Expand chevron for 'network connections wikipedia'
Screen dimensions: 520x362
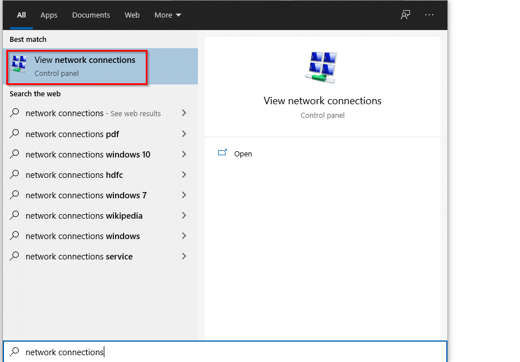click(184, 216)
